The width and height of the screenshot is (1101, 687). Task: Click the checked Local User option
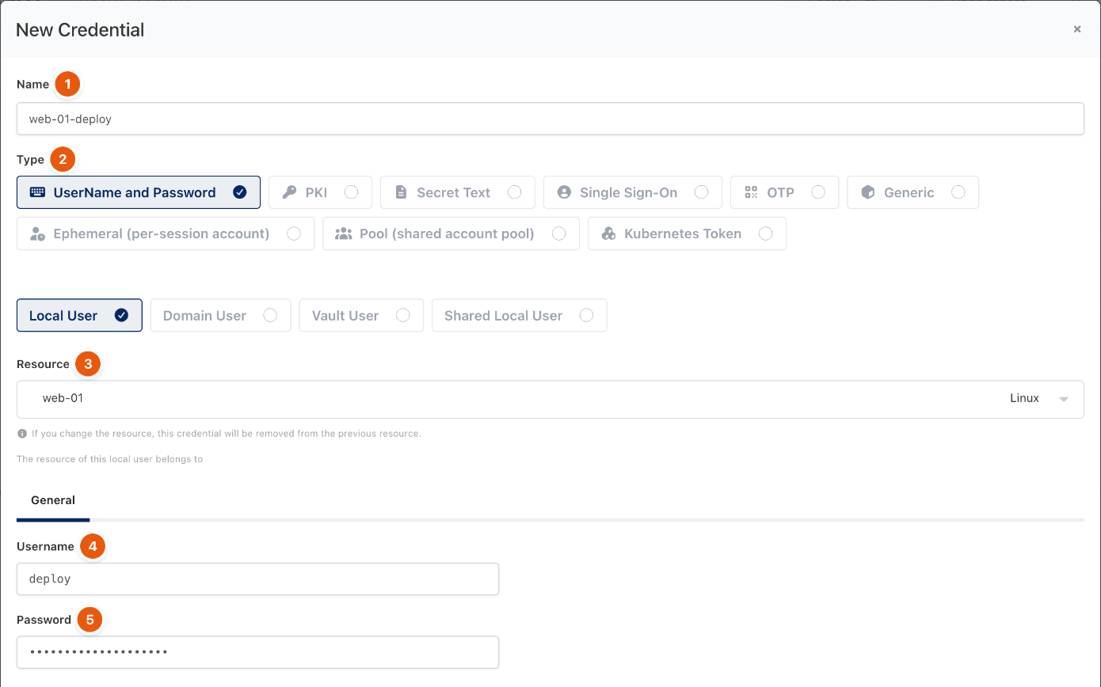(79, 315)
